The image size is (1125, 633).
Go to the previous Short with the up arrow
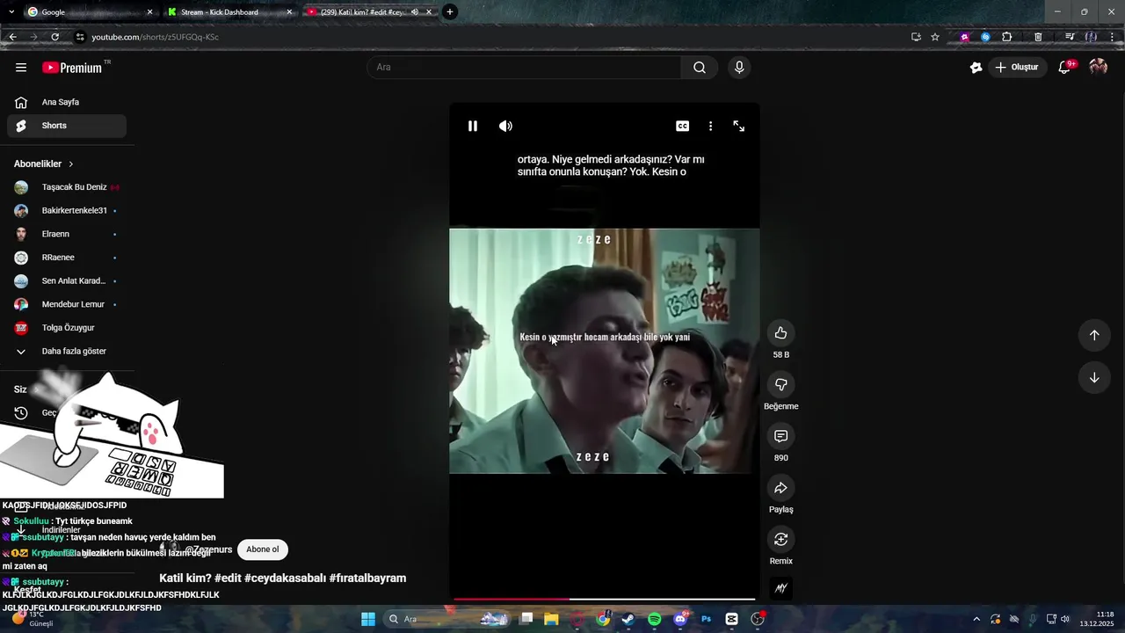point(1094,335)
